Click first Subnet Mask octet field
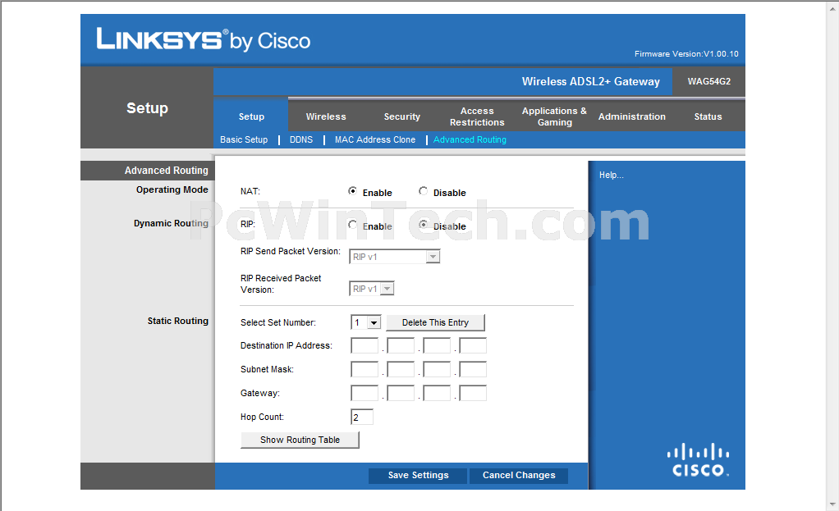The width and height of the screenshot is (839, 511). click(x=365, y=369)
